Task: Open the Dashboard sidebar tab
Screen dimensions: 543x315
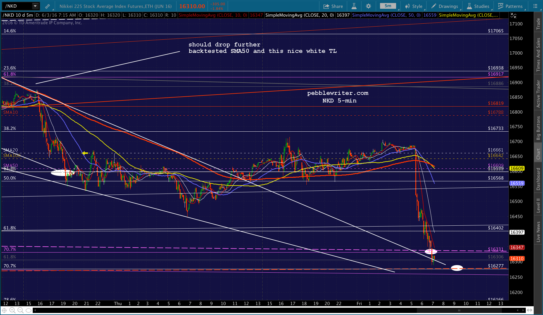Action: tap(538, 179)
